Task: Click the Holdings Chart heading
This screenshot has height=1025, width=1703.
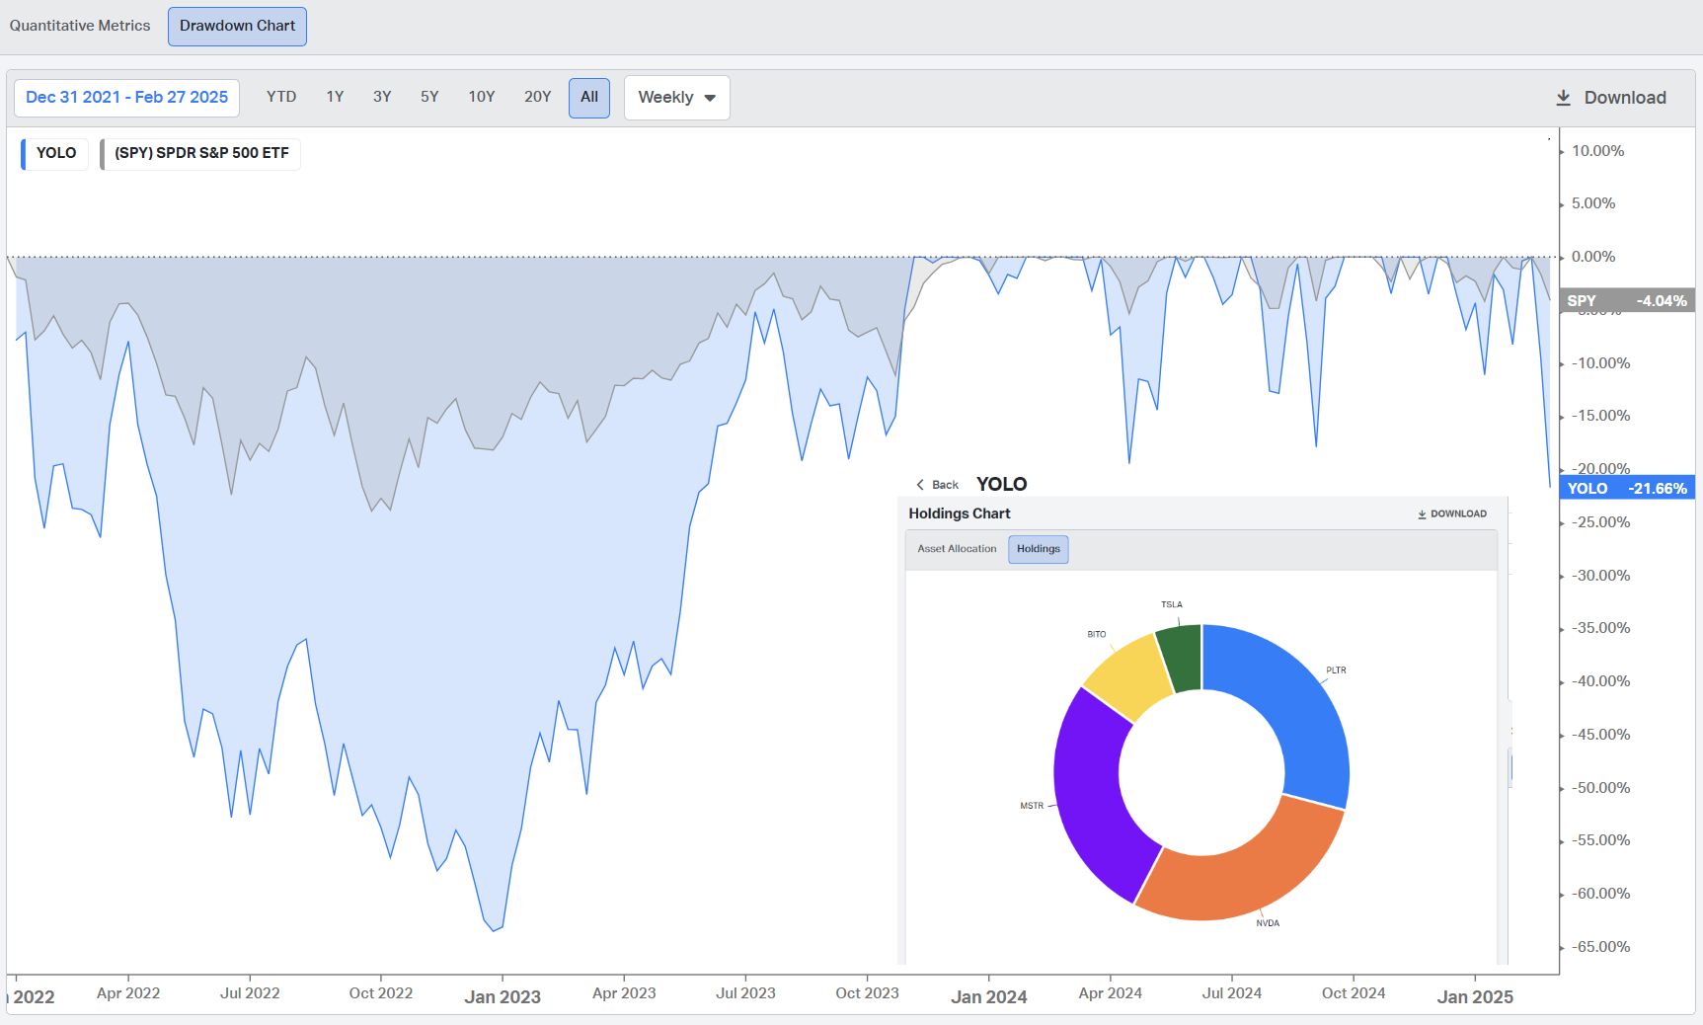Action: (x=960, y=513)
